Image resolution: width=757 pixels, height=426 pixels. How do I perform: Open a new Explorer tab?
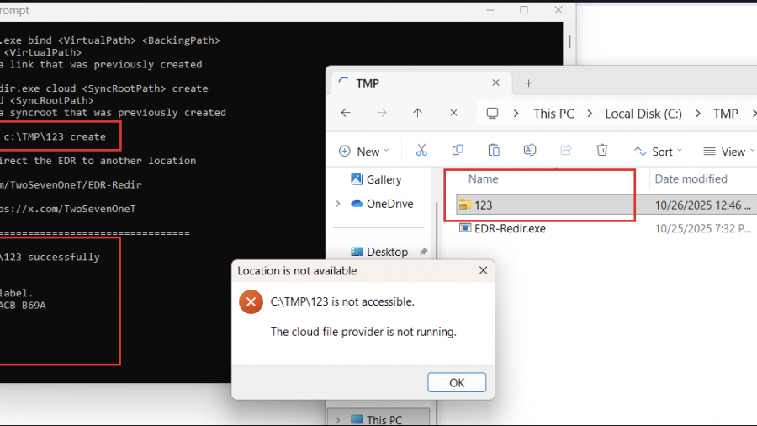pyautogui.click(x=529, y=83)
